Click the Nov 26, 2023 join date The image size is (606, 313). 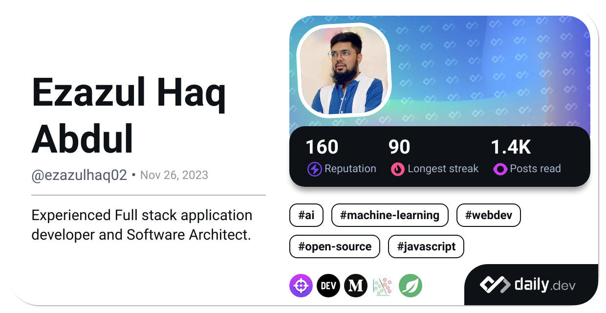click(174, 175)
